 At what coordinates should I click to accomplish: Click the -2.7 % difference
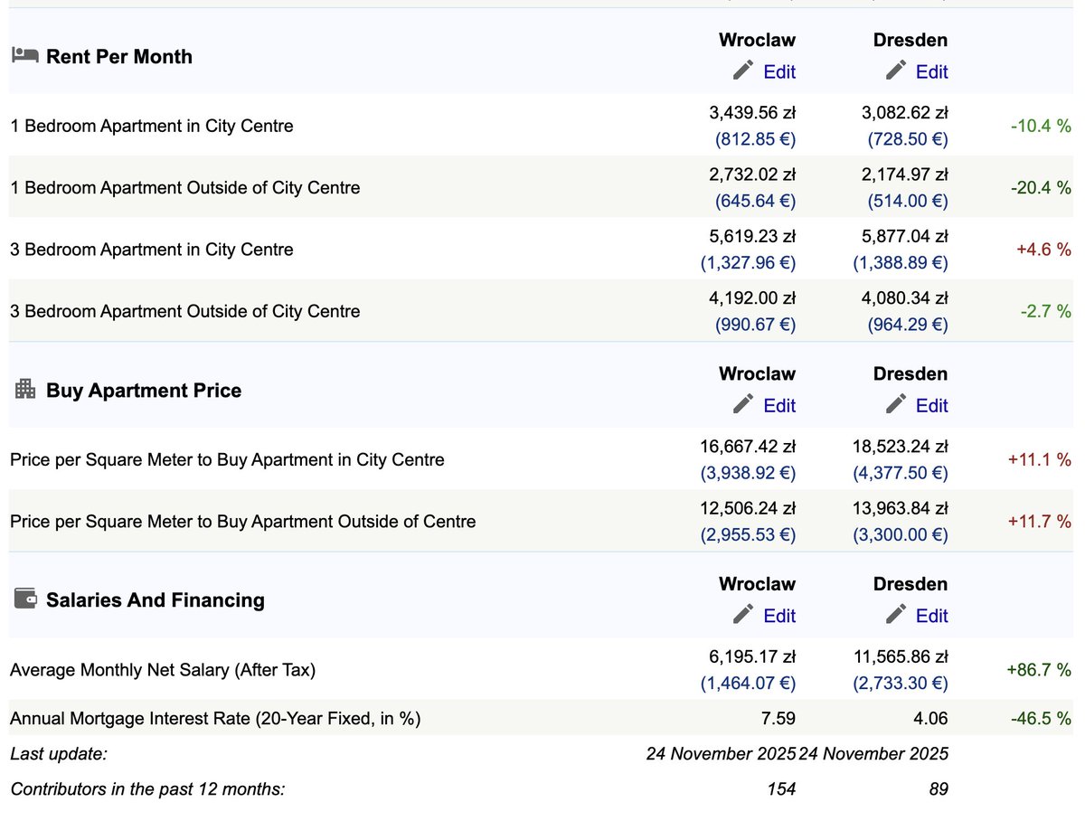coord(1046,311)
